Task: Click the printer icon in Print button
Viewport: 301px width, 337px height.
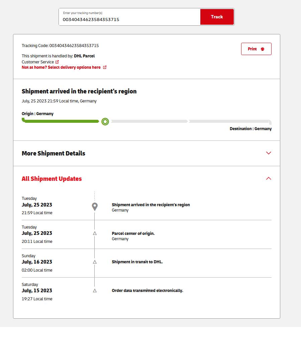Action: 263,49
